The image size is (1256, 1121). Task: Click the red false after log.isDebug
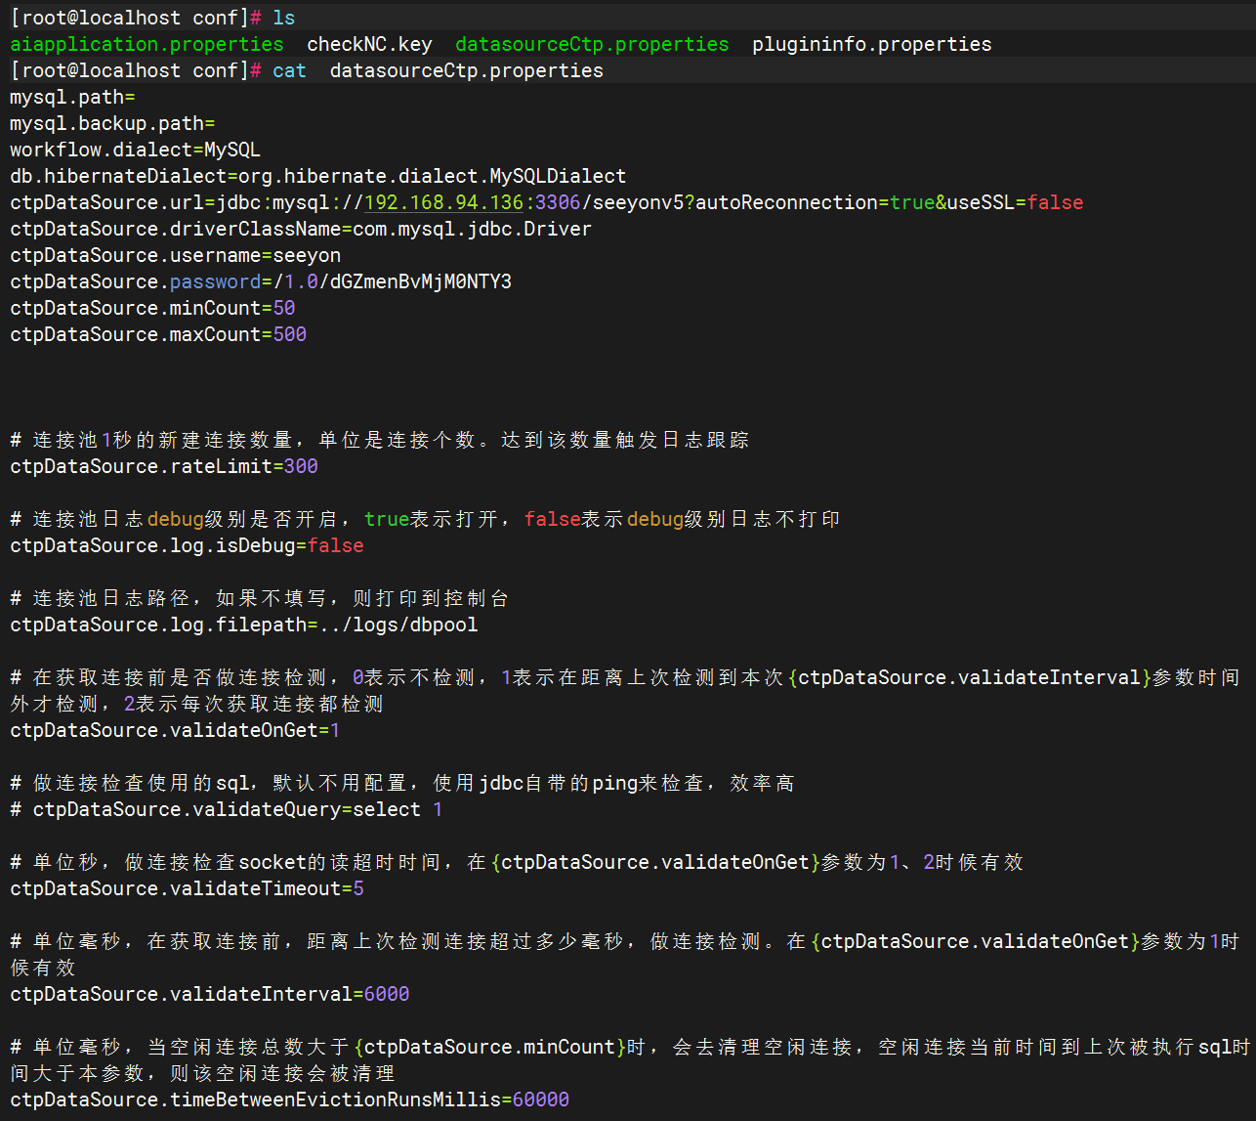click(335, 545)
